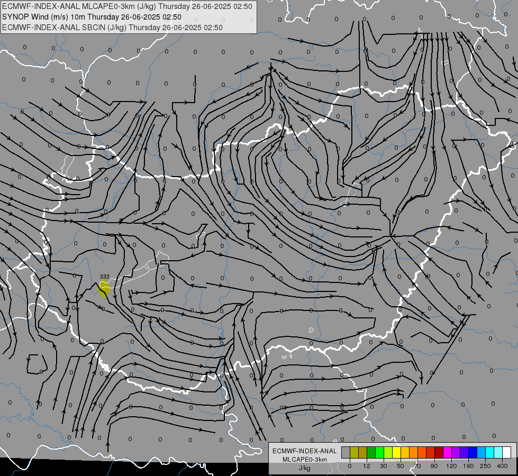Click the yellow MLCAPE polygon on map
This screenshot has height=476, width=518.
coord(104,288)
